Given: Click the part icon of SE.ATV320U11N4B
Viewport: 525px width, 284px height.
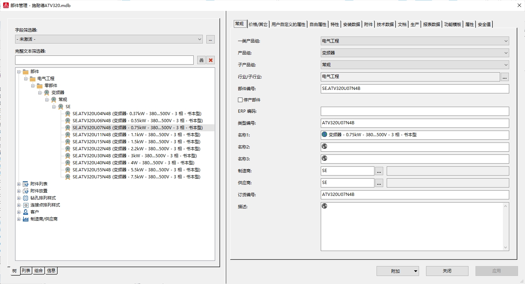Looking at the screenshot, I should tap(68, 135).
